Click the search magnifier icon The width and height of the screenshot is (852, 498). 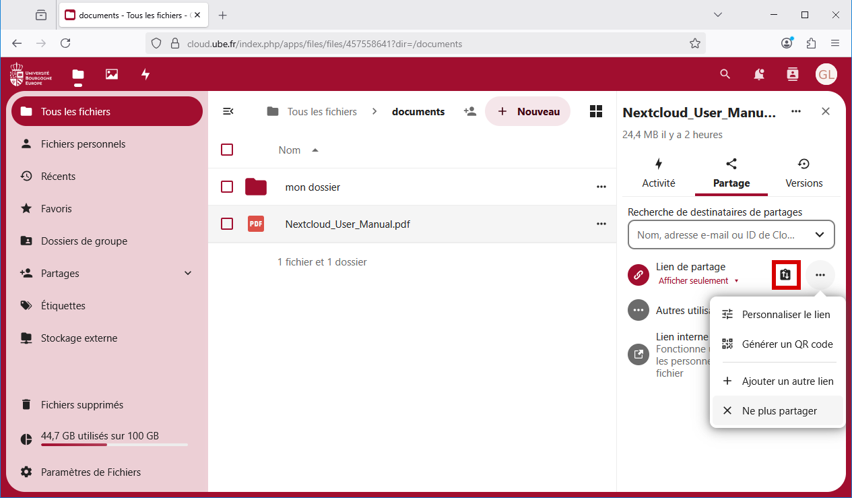(x=725, y=74)
